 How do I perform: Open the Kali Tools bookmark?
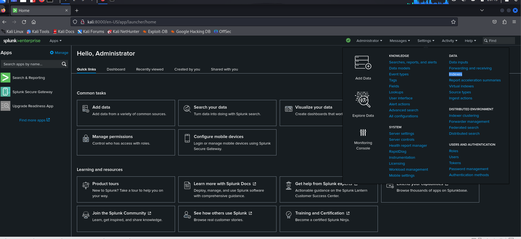coord(38,32)
